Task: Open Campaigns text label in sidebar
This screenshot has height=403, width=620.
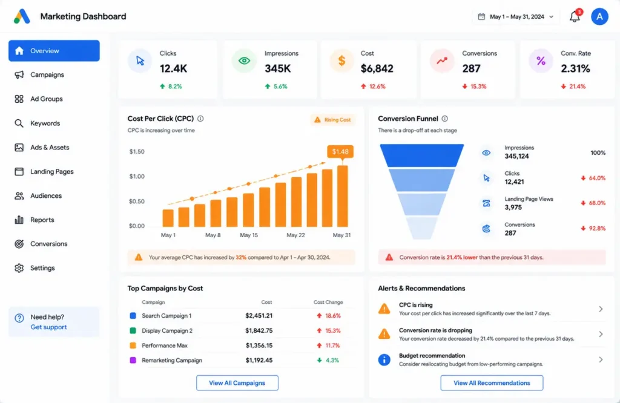Action: (47, 74)
